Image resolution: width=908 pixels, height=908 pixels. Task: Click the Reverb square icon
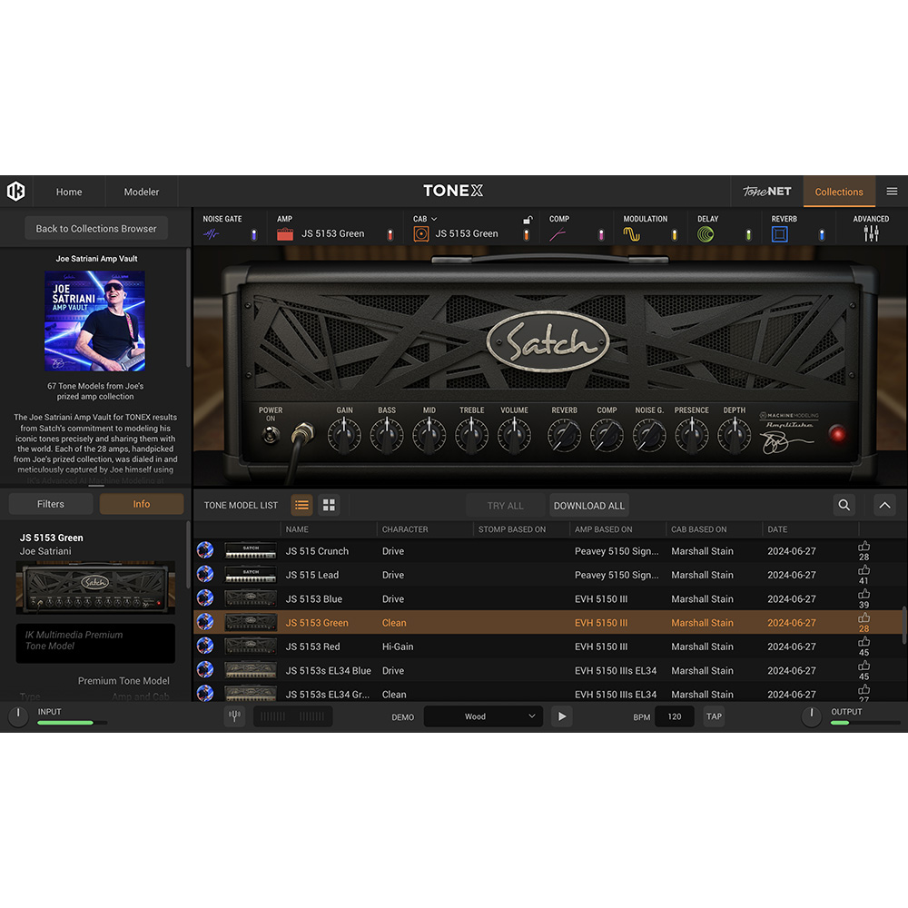pos(779,234)
